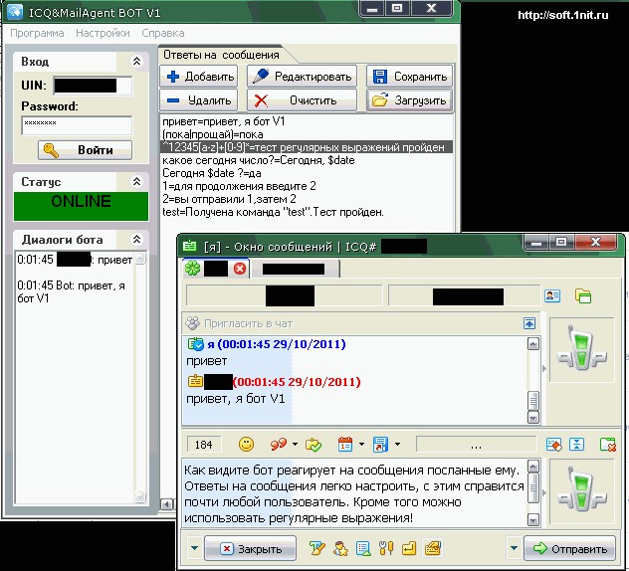629x571 pixels.
Task: Click the Отправить send button
Action: pyautogui.click(x=569, y=548)
